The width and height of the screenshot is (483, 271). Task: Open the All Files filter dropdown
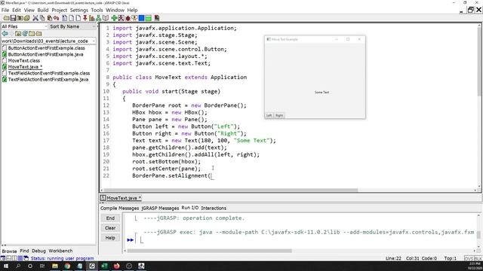(24, 26)
